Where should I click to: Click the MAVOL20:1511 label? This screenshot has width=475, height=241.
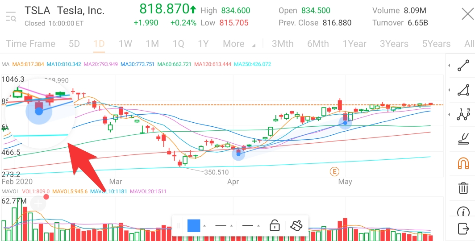(148, 191)
